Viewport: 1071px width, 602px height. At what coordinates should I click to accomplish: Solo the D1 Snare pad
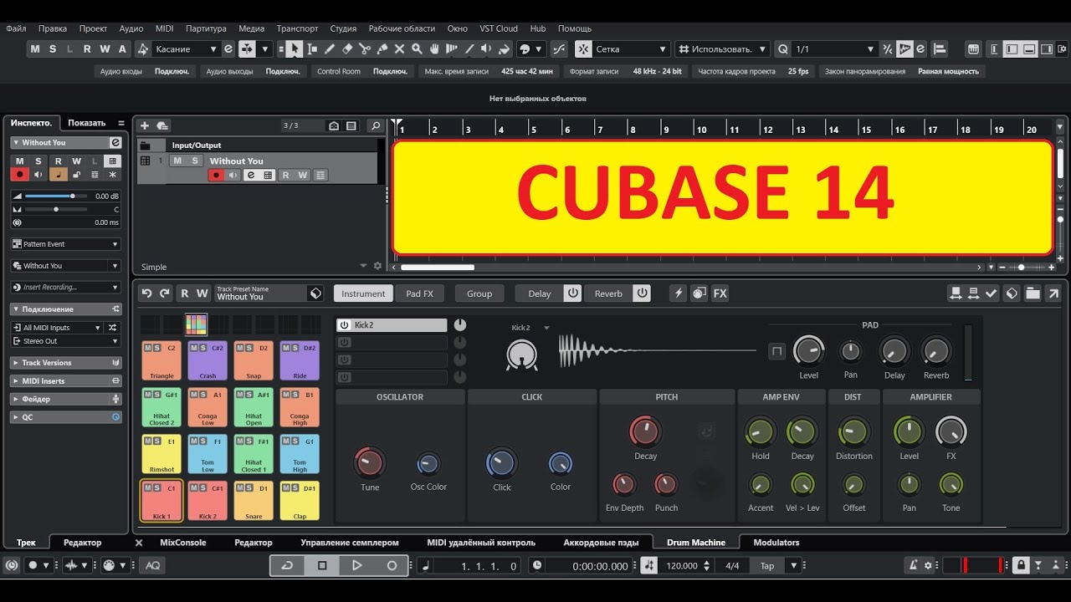point(249,487)
